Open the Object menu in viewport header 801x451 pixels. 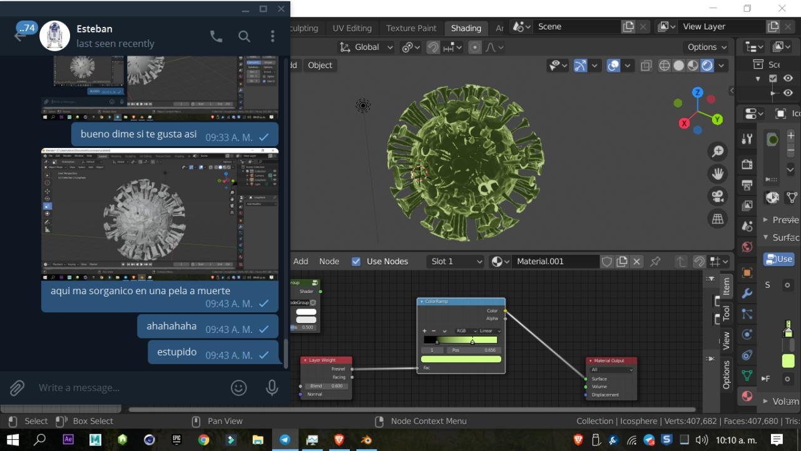(320, 65)
